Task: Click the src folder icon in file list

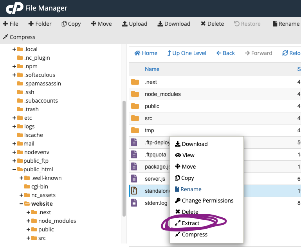Action: tap(135, 118)
